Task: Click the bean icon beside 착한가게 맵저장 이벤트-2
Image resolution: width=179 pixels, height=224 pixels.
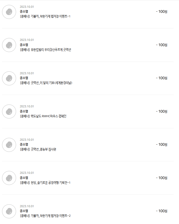Action: point(9,211)
